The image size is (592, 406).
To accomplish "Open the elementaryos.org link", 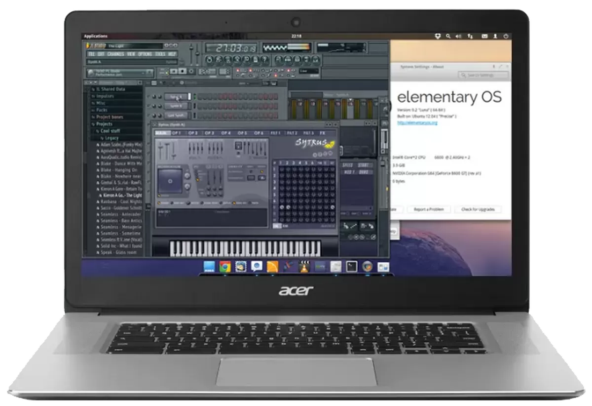I will click(x=417, y=122).
